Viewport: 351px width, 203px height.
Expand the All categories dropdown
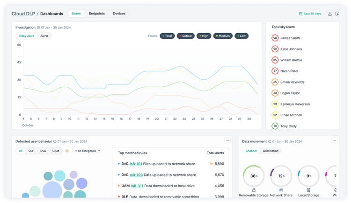tap(88, 151)
